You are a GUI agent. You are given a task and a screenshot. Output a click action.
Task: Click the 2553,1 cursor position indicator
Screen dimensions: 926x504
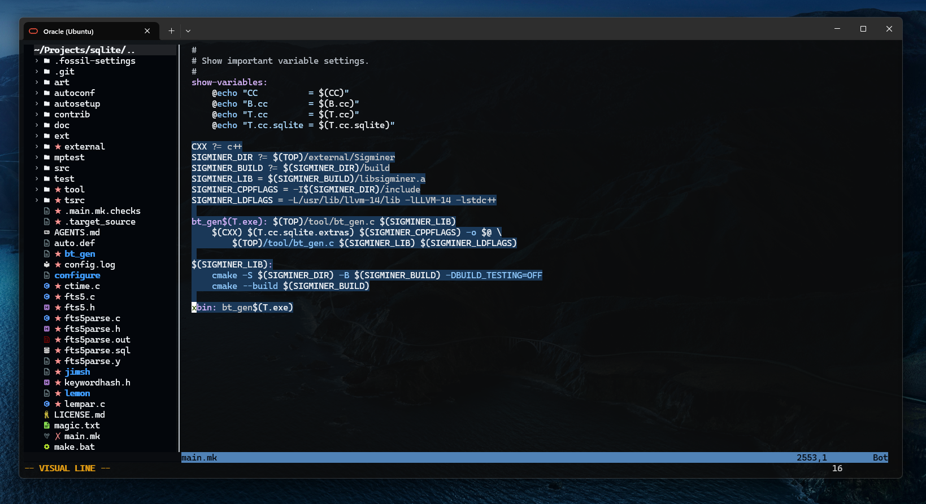(x=812, y=458)
